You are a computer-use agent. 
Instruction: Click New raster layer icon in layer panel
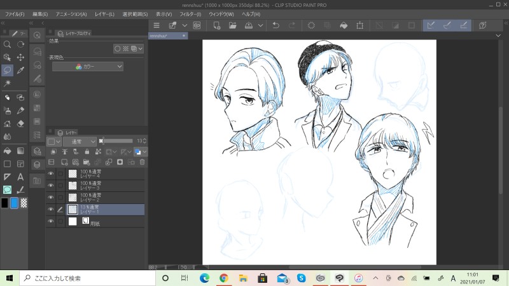coord(64,162)
